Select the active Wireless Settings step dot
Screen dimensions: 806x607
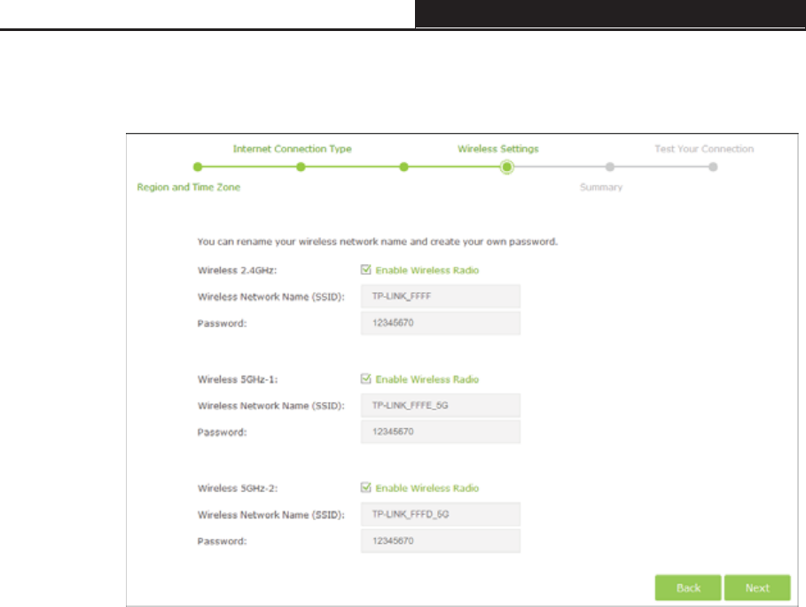click(507, 167)
